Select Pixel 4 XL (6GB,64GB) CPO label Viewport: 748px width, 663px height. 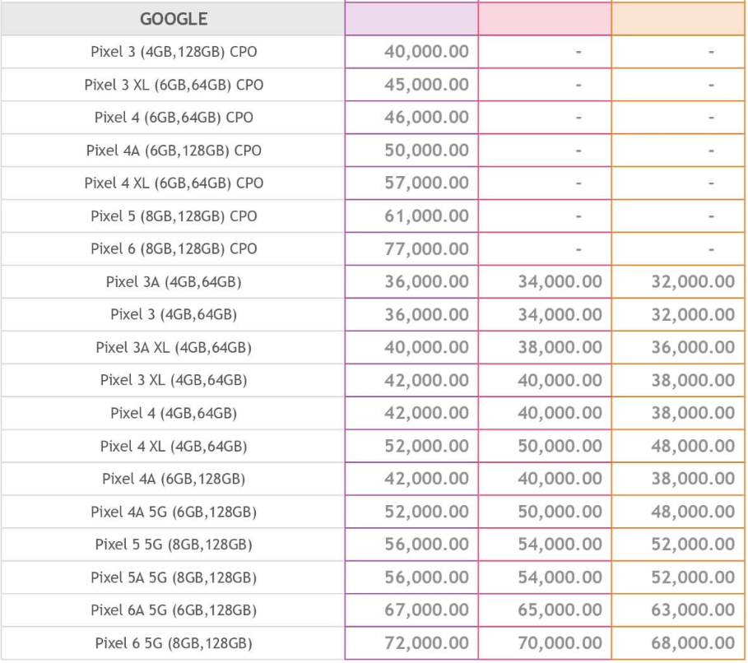174,183
